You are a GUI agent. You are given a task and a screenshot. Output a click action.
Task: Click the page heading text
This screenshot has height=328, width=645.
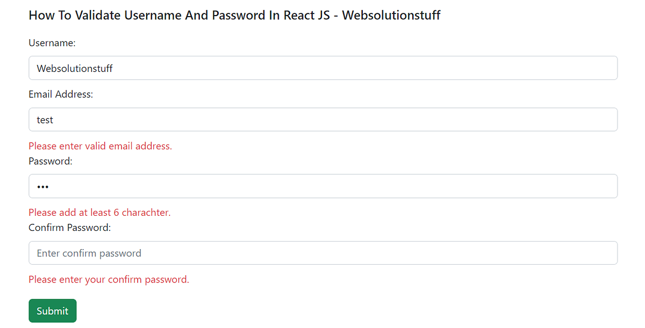(x=234, y=15)
